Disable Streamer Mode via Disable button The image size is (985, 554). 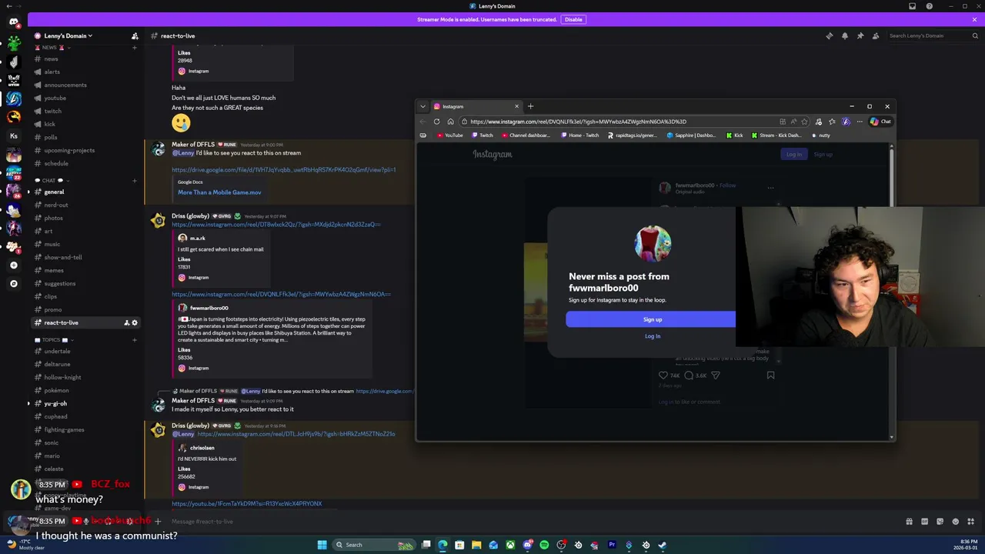[573, 19]
